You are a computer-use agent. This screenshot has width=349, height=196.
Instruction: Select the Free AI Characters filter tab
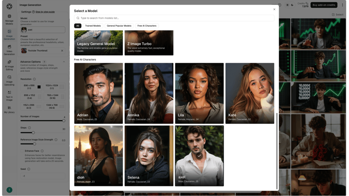[147, 26]
